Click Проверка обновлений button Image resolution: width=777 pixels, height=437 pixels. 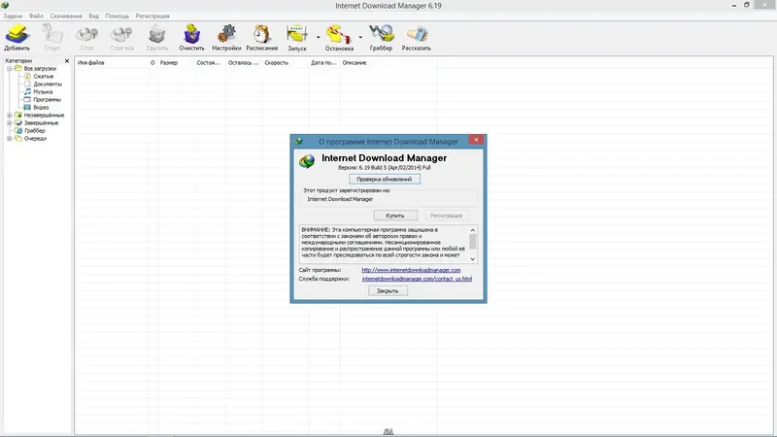pyautogui.click(x=384, y=179)
